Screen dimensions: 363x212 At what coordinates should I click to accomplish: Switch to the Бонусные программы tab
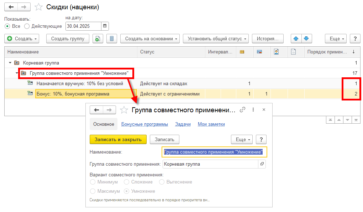[x=144, y=124]
